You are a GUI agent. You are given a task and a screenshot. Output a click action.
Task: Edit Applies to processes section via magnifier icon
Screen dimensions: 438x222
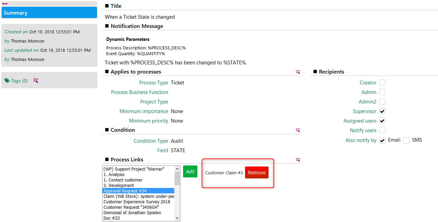tap(298, 72)
